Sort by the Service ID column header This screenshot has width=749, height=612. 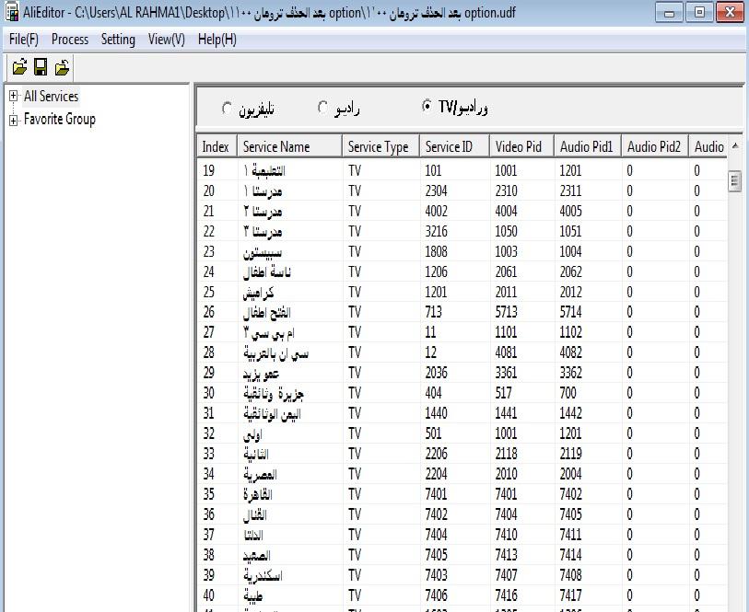click(x=455, y=146)
